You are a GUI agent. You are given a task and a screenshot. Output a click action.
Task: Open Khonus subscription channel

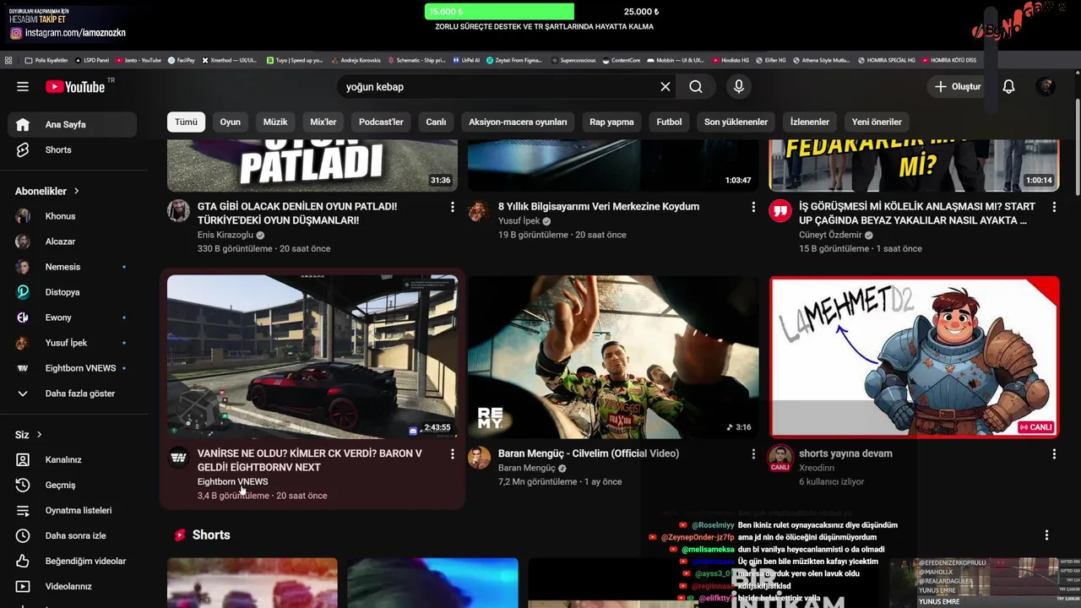coord(72,216)
